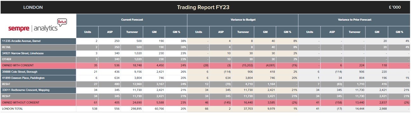Expand the RESI-F subtotal row

point(205,84)
